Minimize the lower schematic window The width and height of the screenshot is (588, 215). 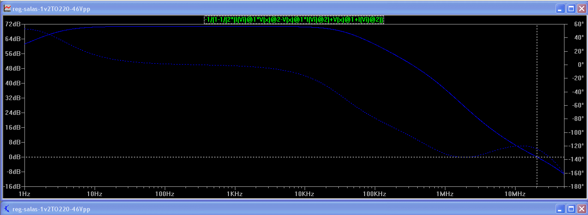point(561,209)
